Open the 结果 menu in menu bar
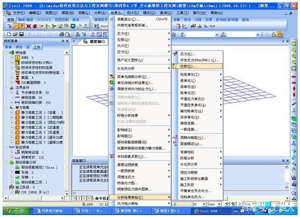This screenshot has height=217, width=300. (116, 13)
